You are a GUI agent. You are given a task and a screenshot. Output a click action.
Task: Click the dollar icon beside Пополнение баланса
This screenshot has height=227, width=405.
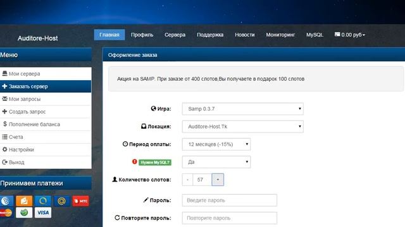[5, 124]
